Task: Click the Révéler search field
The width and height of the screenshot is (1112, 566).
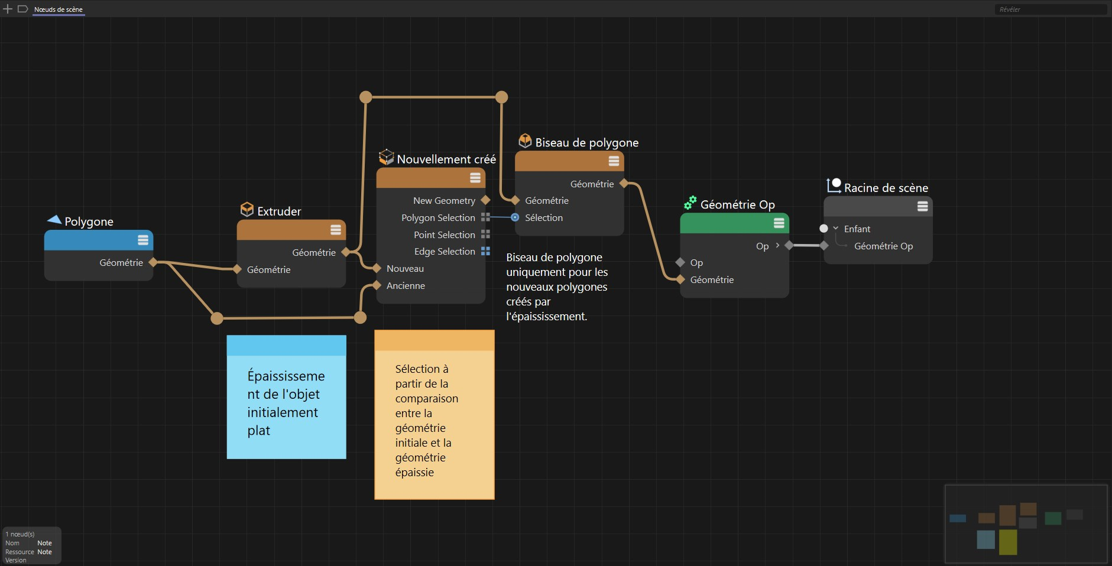Action: pos(1052,9)
